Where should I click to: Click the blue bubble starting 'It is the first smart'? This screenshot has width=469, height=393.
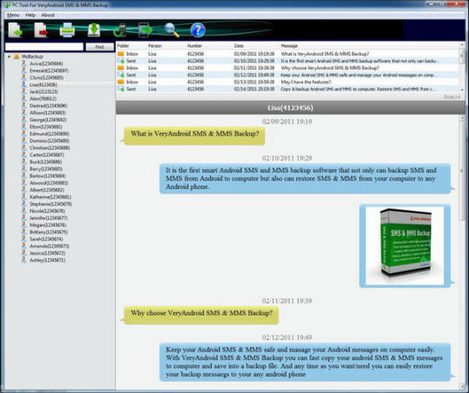(305, 179)
